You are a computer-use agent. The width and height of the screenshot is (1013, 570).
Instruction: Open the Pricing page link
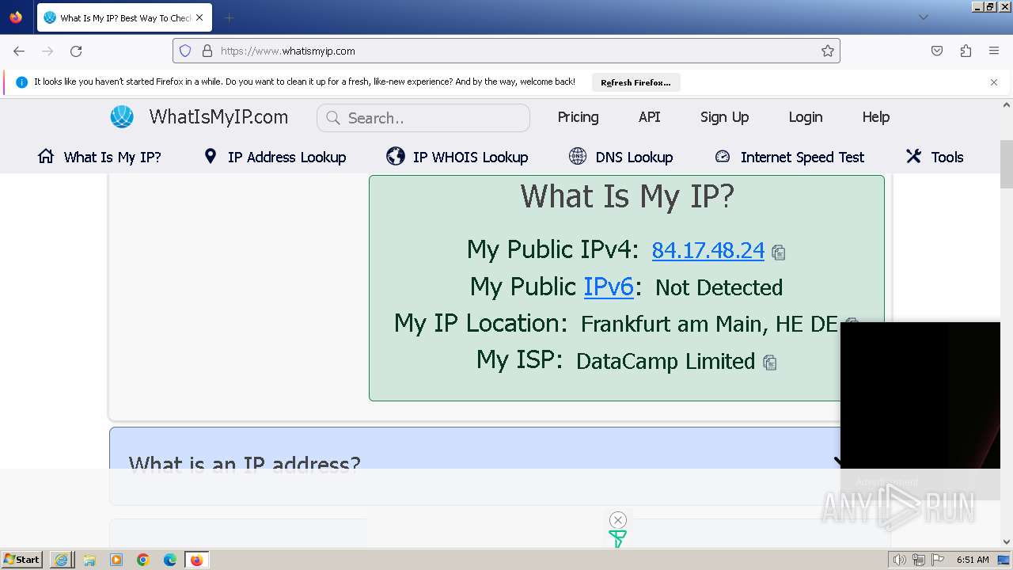(578, 117)
